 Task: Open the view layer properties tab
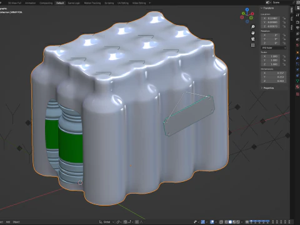[x=297, y=34]
